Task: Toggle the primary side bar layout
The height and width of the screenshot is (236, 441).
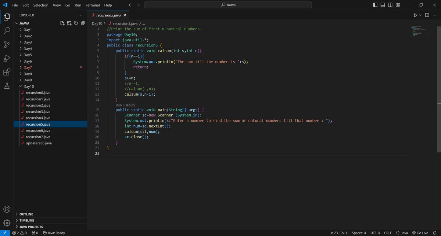Action: [x=375, y=5]
